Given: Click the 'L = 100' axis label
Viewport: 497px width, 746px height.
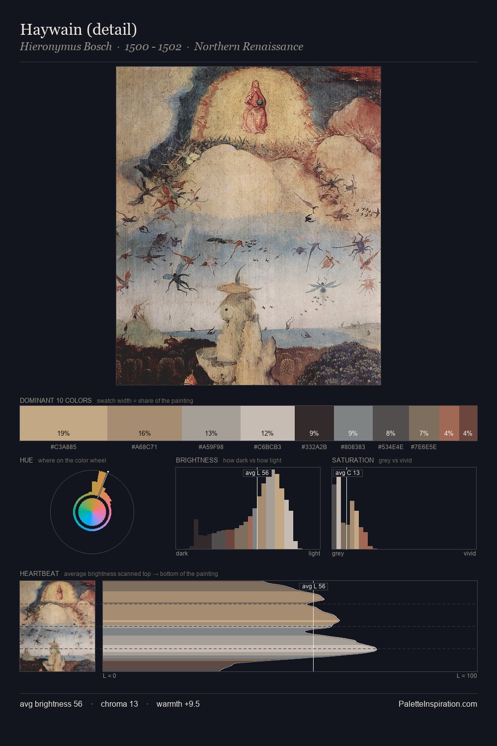Looking at the screenshot, I should pos(467,676).
